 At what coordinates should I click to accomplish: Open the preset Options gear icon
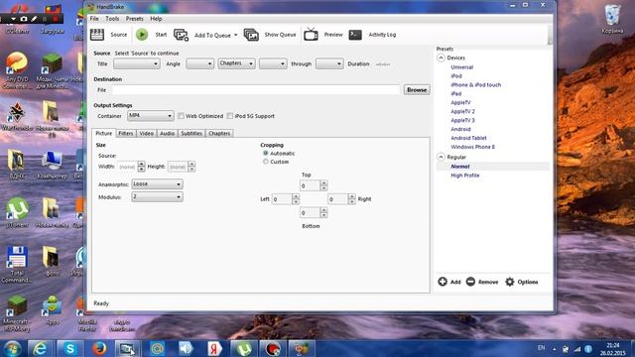[x=510, y=282]
